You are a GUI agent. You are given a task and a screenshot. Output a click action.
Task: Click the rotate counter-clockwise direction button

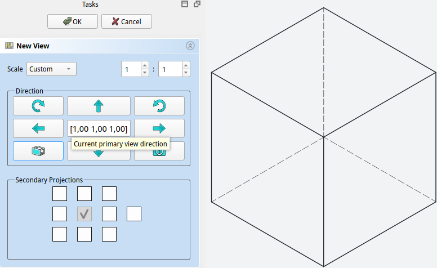159,106
